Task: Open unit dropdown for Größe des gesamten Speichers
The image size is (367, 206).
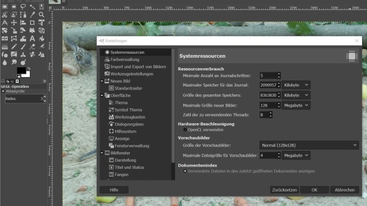Action: [296, 95]
